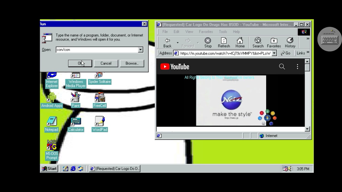Launch Internet Explorer from quick launch bar

click(73, 169)
